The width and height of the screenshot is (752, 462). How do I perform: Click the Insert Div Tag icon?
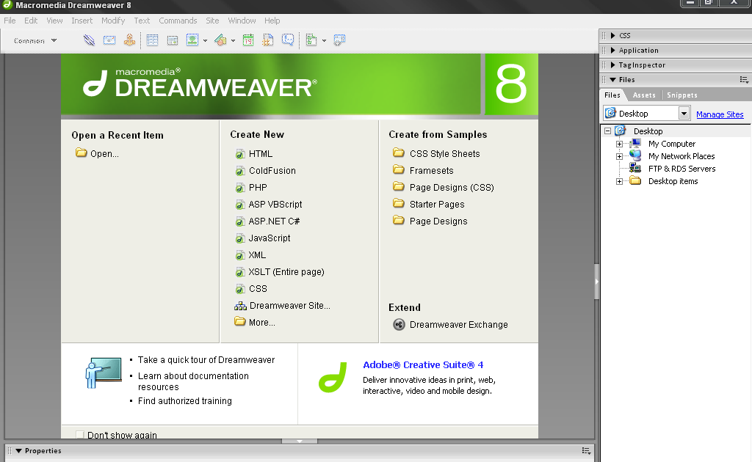pyautogui.click(x=172, y=40)
